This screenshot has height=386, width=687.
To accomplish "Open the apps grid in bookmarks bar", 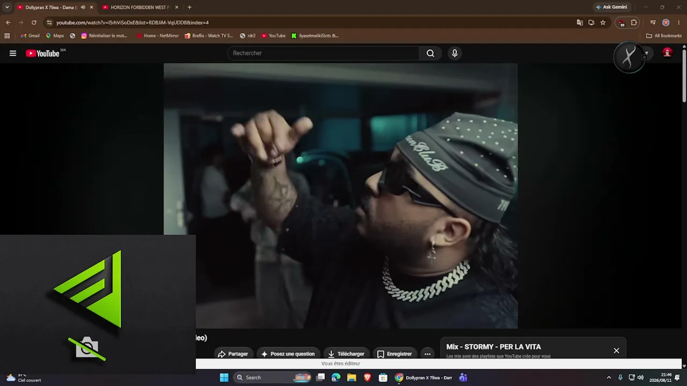I will (x=7, y=36).
